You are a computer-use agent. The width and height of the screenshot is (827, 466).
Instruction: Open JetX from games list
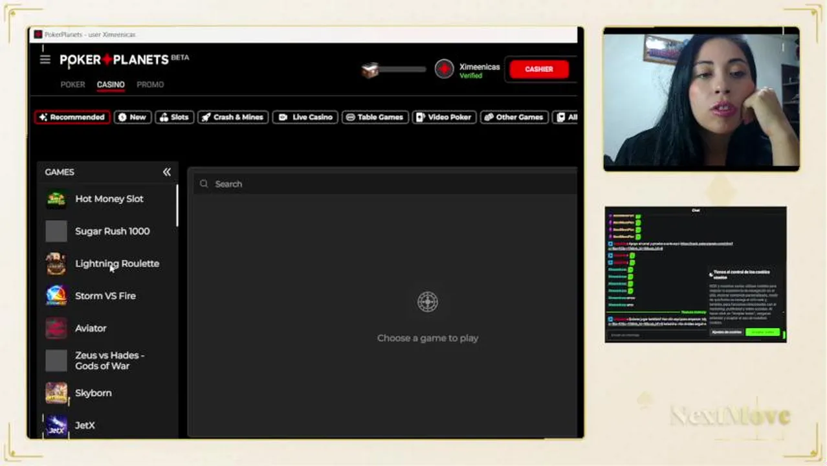tap(85, 425)
